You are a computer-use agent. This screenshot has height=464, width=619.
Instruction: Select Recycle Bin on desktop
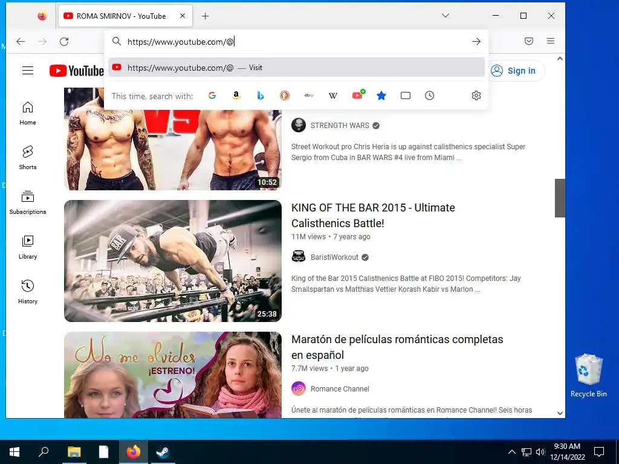589,376
